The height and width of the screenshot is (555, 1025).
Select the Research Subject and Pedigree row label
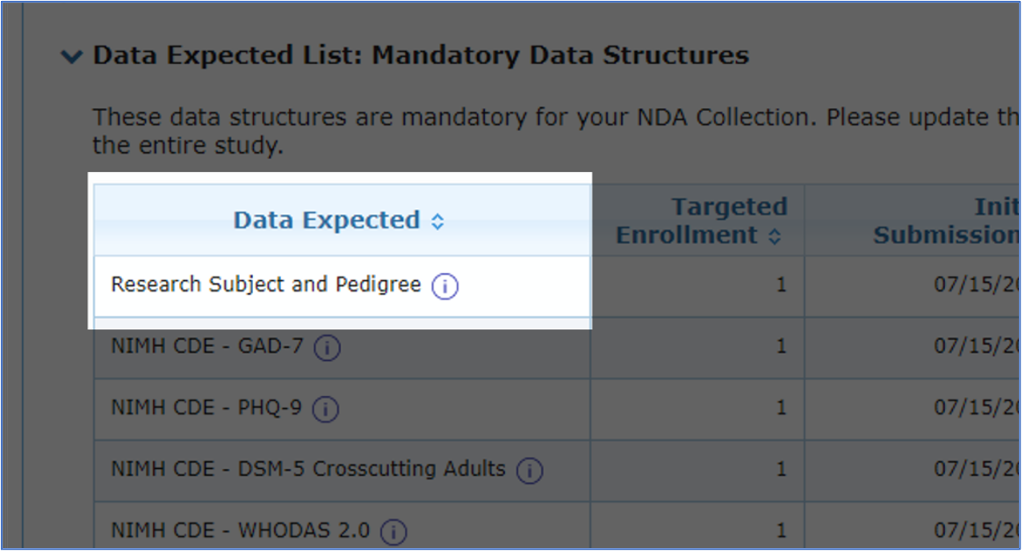click(265, 285)
